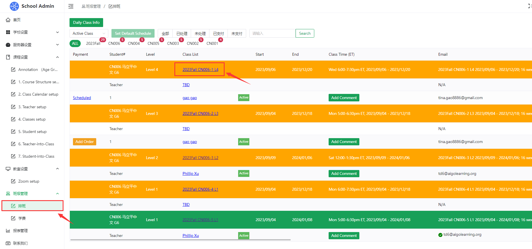Select the 未处理 filter option
The width and height of the screenshot is (532, 249).
pos(200,34)
